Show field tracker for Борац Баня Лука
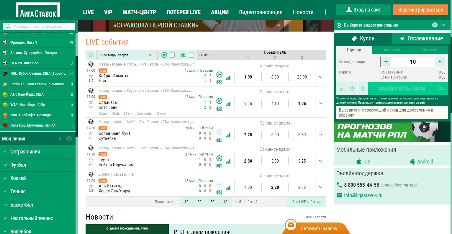This screenshot has width=452, height=234. (x=219, y=140)
